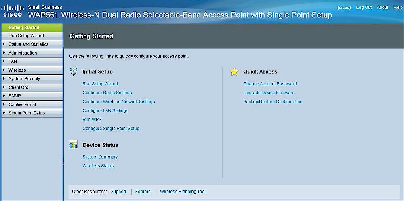Click the Run Setup Wizard link under Initial Setup
404x201 pixels.
pos(100,84)
